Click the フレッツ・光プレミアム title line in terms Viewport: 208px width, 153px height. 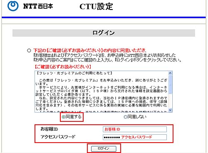[x=74, y=73]
